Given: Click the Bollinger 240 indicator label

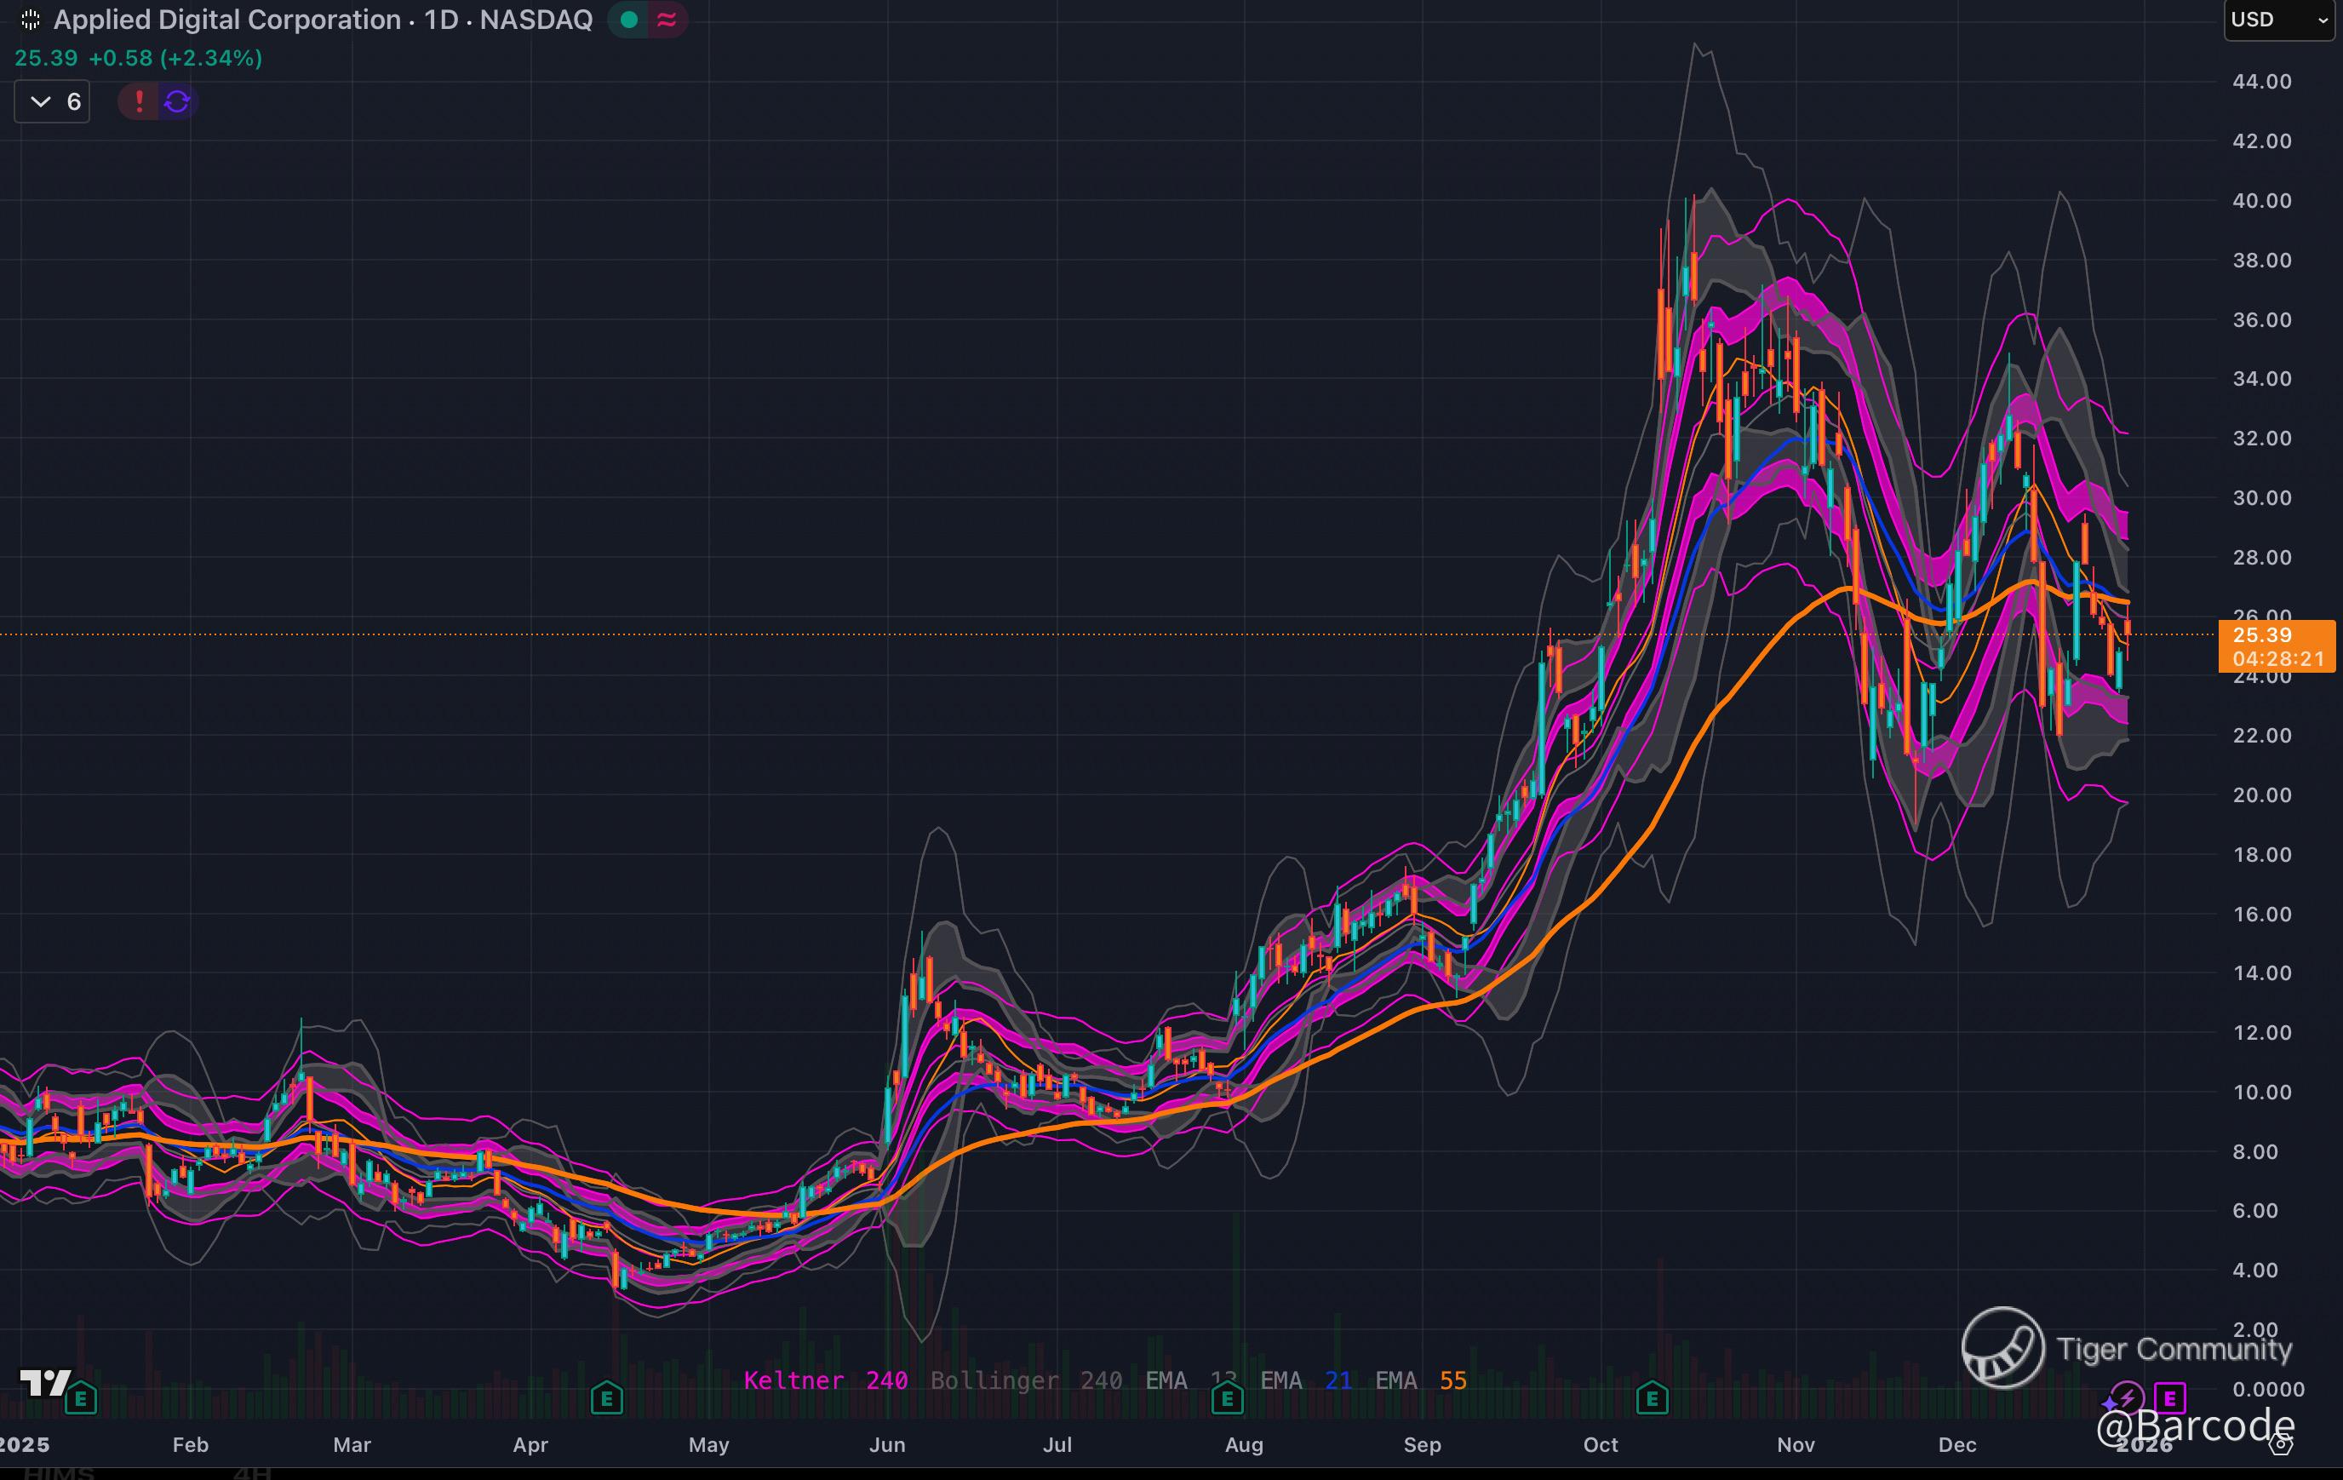Looking at the screenshot, I should [x=1026, y=1380].
